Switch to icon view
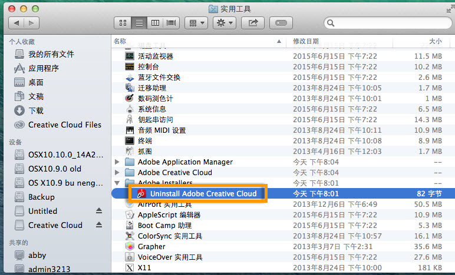 [x=123, y=23]
